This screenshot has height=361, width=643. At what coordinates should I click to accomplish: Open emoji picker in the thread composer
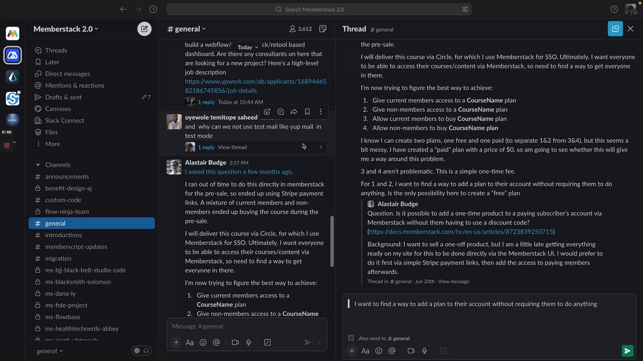coord(379,351)
